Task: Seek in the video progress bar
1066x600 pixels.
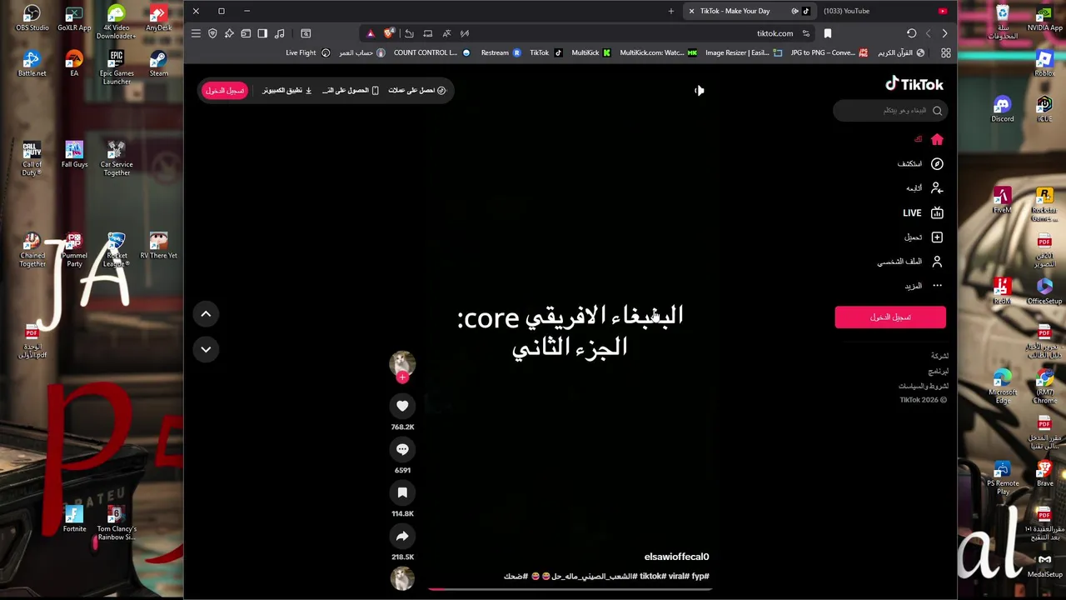Action: [570, 589]
